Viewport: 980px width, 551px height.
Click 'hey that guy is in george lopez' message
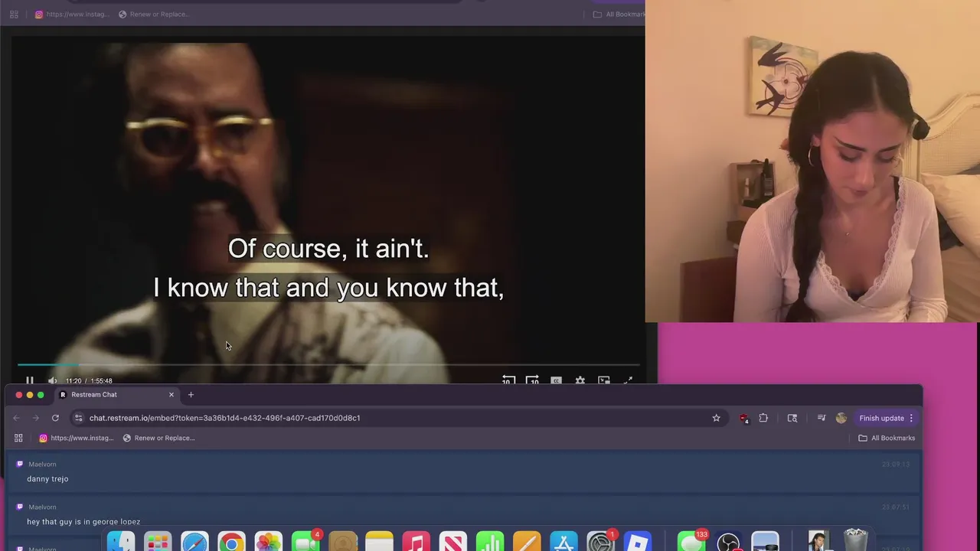point(83,521)
